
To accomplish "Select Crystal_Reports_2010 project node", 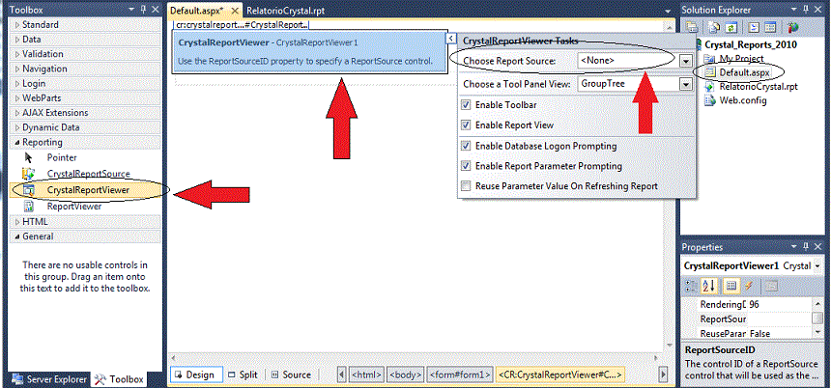I will click(751, 45).
